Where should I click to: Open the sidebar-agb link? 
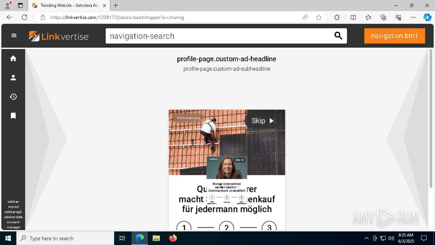pyautogui.click(x=13, y=212)
